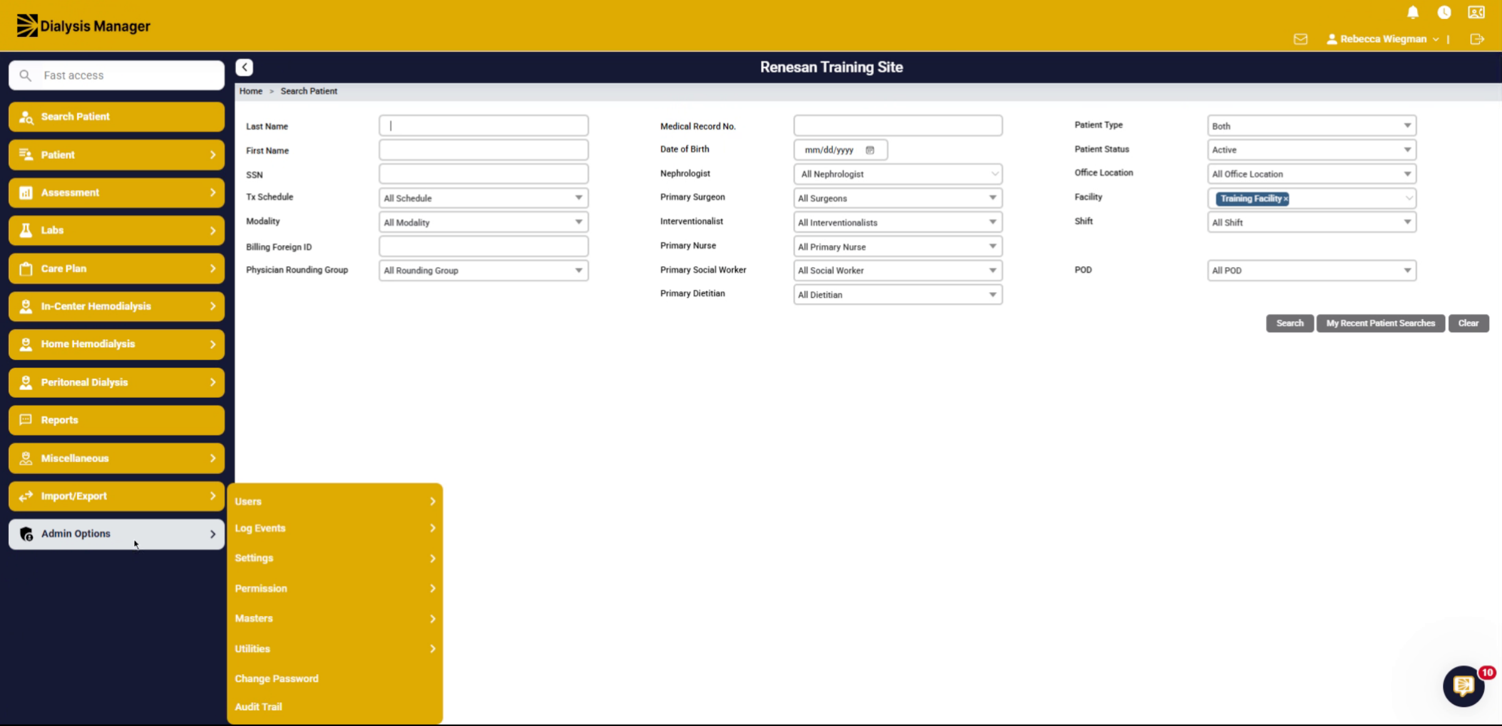This screenshot has width=1502, height=726.
Task: Click the Admin Options shield icon
Action: [26, 534]
